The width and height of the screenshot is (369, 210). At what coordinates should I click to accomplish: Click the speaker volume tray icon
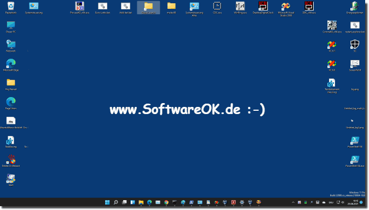click(x=343, y=202)
